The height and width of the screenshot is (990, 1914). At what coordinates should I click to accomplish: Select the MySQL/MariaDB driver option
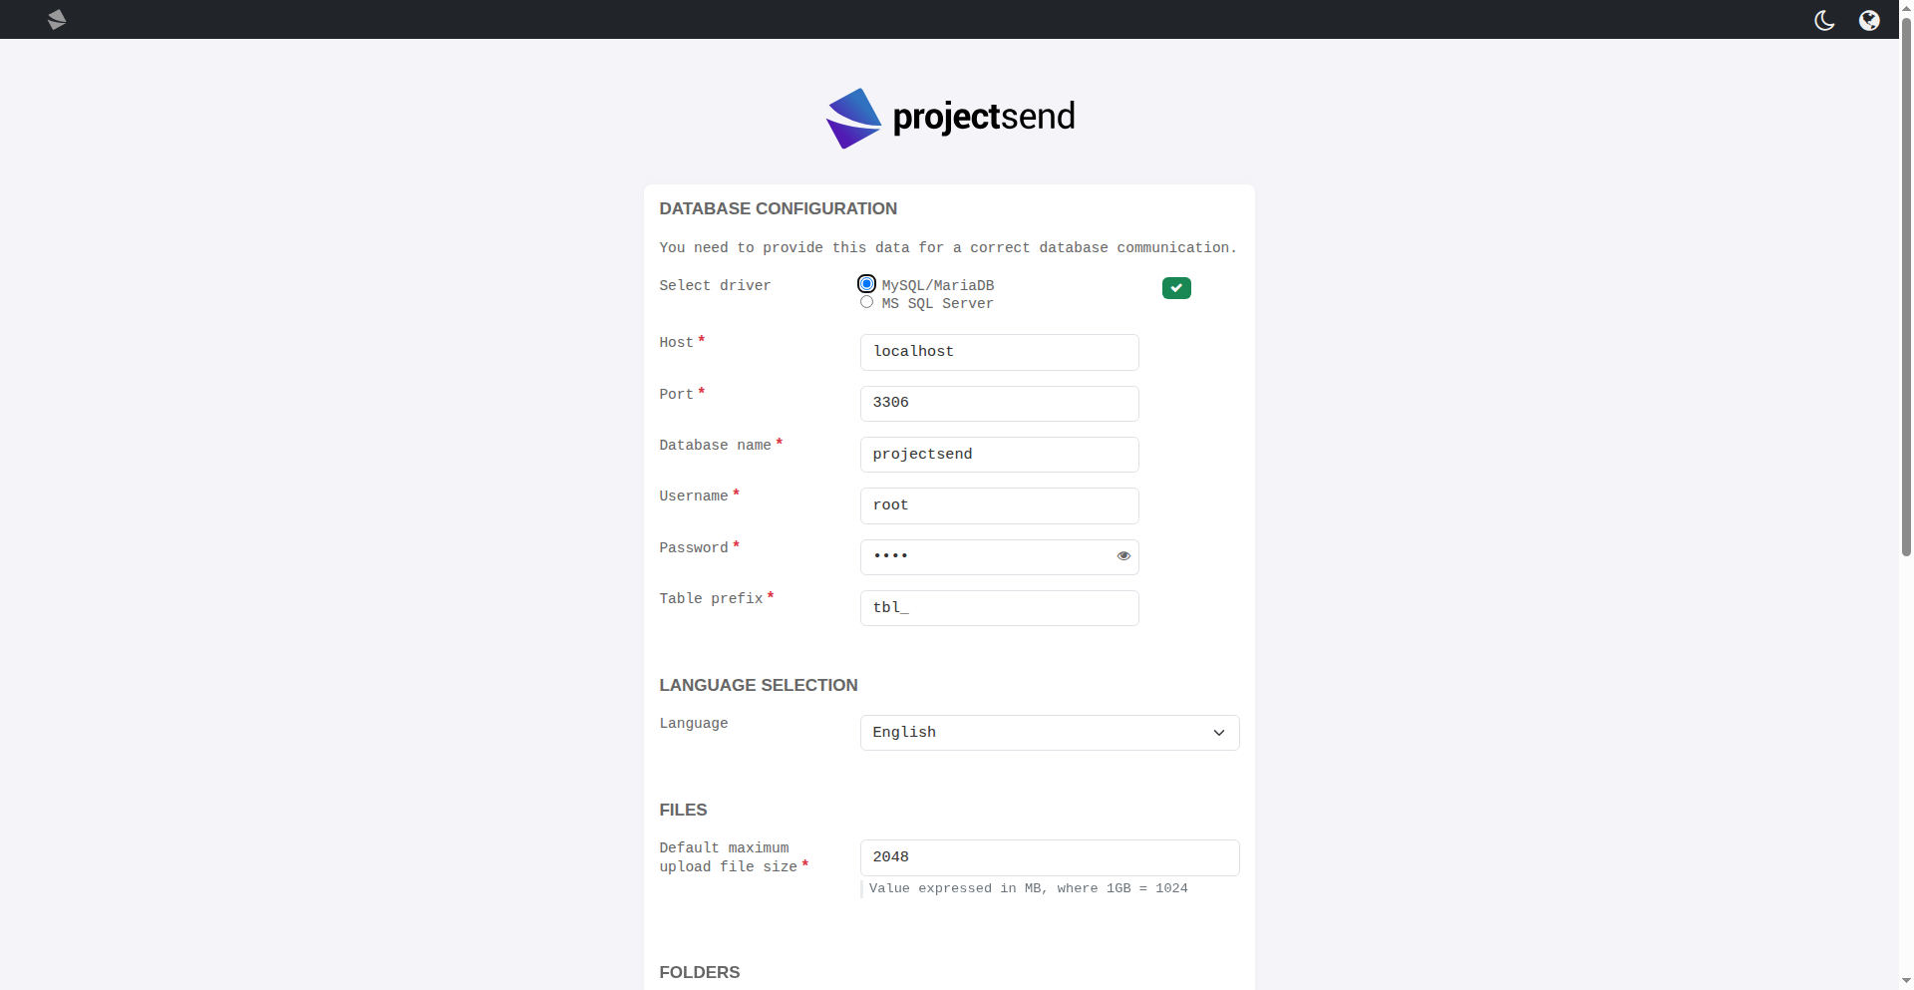[867, 284]
